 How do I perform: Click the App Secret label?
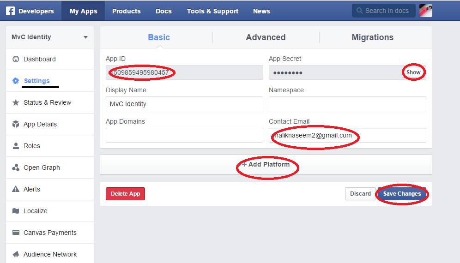(x=285, y=59)
